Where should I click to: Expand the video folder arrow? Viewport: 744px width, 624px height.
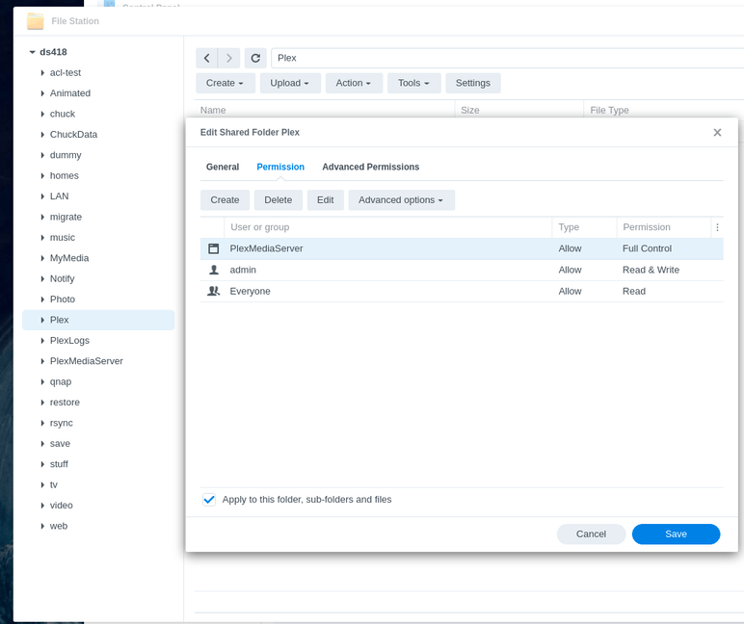pyautogui.click(x=42, y=506)
